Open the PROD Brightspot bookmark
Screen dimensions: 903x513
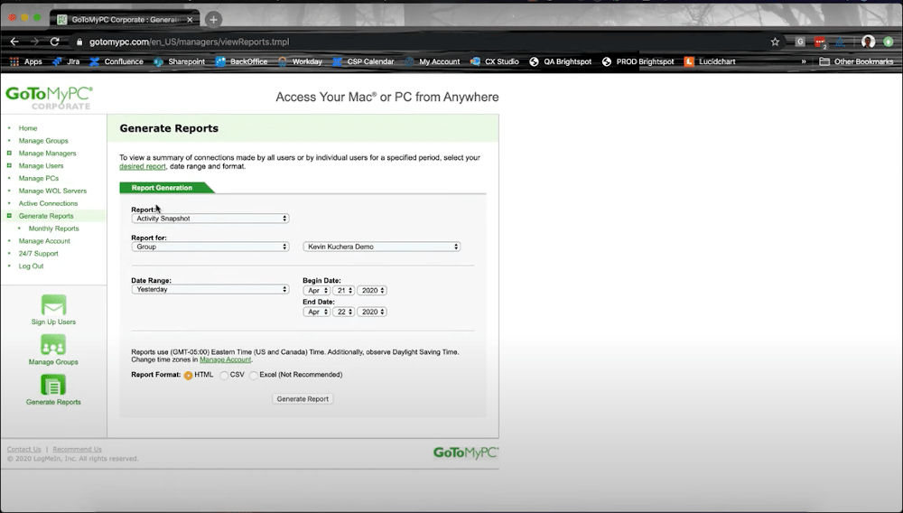[x=638, y=61]
